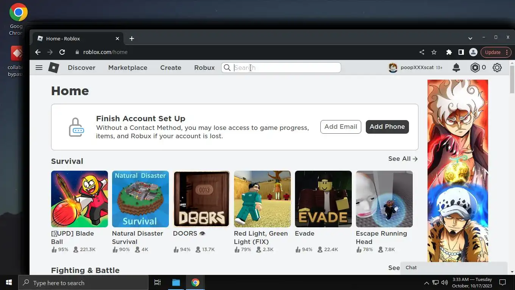Select the Home - Roblox tab
This screenshot has width=515, height=290.
(x=77, y=39)
